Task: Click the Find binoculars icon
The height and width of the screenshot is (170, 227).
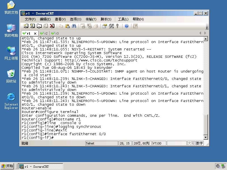Action: click(74, 26)
